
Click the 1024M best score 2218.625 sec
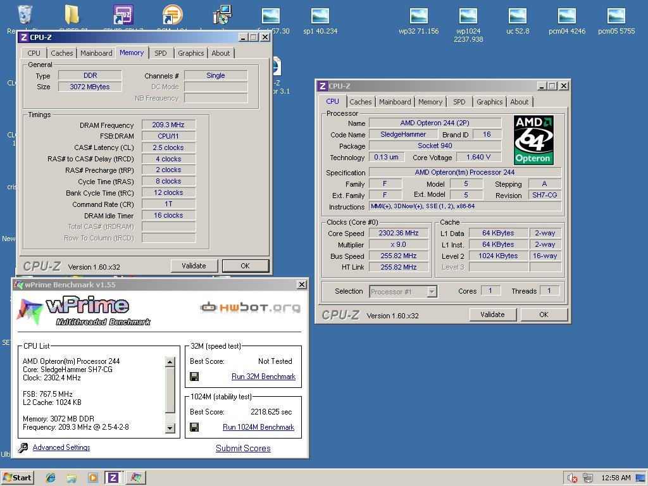(271, 412)
